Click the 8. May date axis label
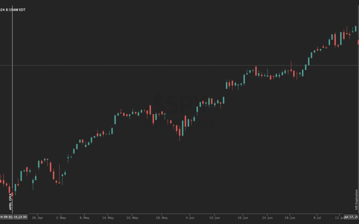359x224 pixels. [x=84, y=218]
